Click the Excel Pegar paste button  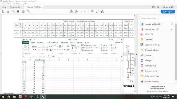pos(25,47)
